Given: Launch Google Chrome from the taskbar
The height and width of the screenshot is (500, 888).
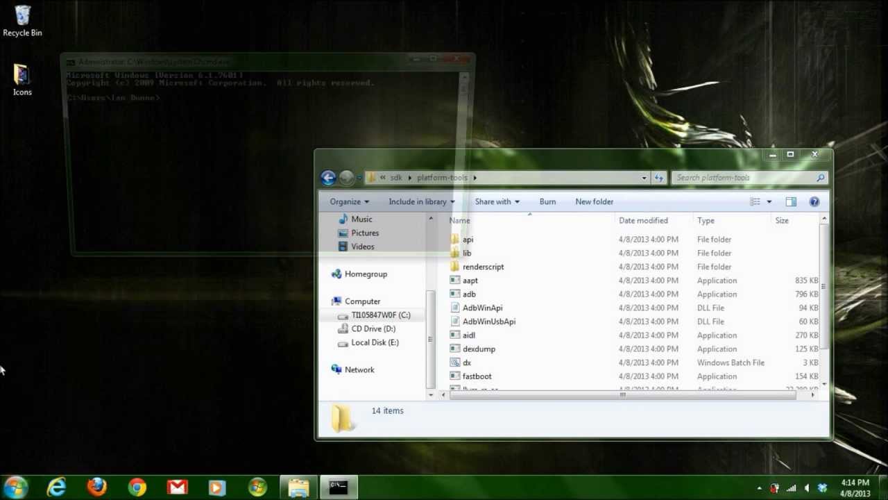Looking at the screenshot, I should click(137, 487).
